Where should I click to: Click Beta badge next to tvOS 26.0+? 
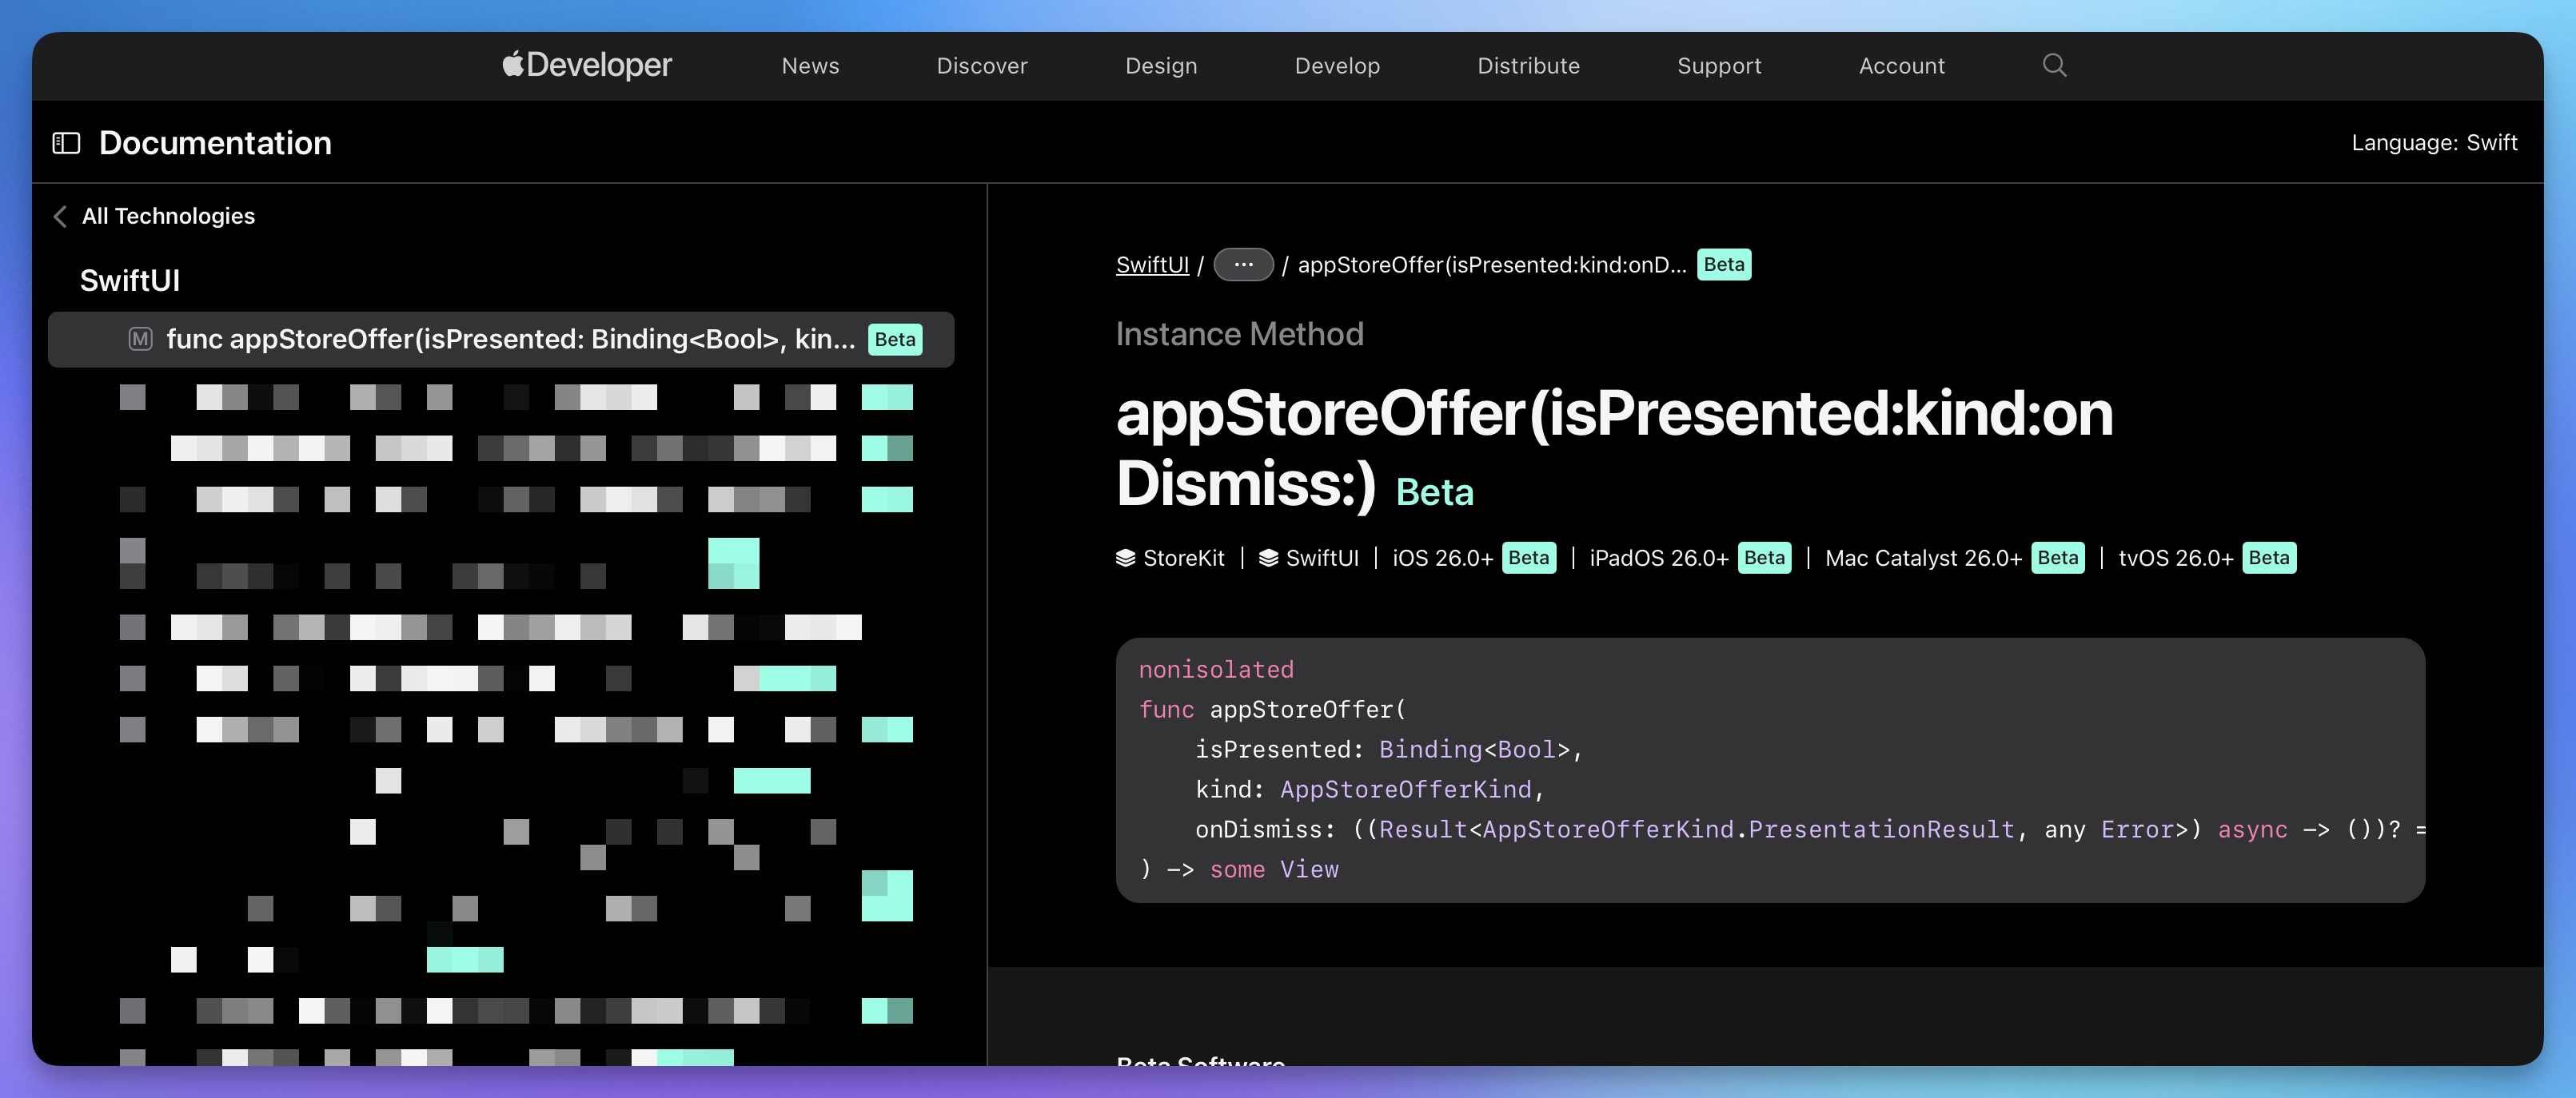click(x=2268, y=558)
